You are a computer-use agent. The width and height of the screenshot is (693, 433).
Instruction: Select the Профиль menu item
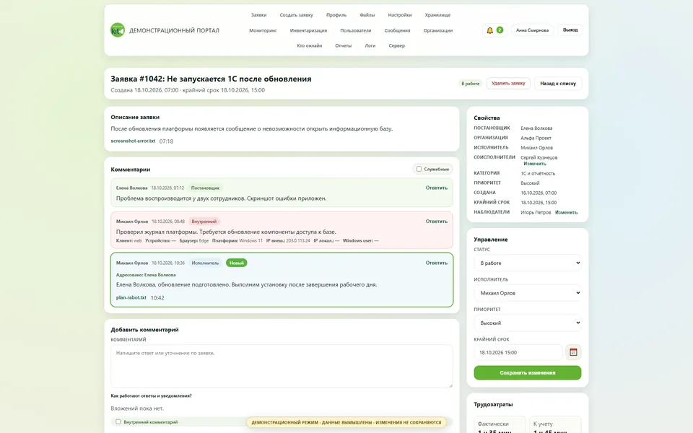336,15
